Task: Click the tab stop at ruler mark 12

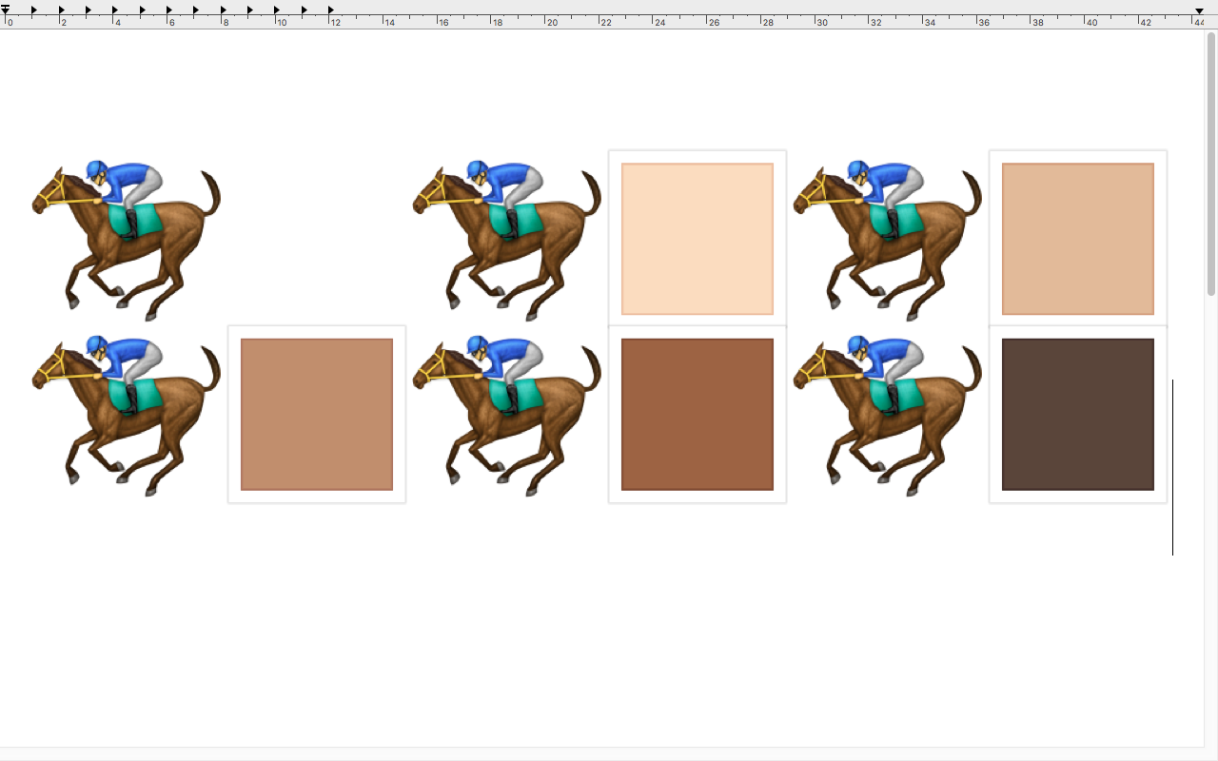Action: pyautogui.click(x=331, y=10)
